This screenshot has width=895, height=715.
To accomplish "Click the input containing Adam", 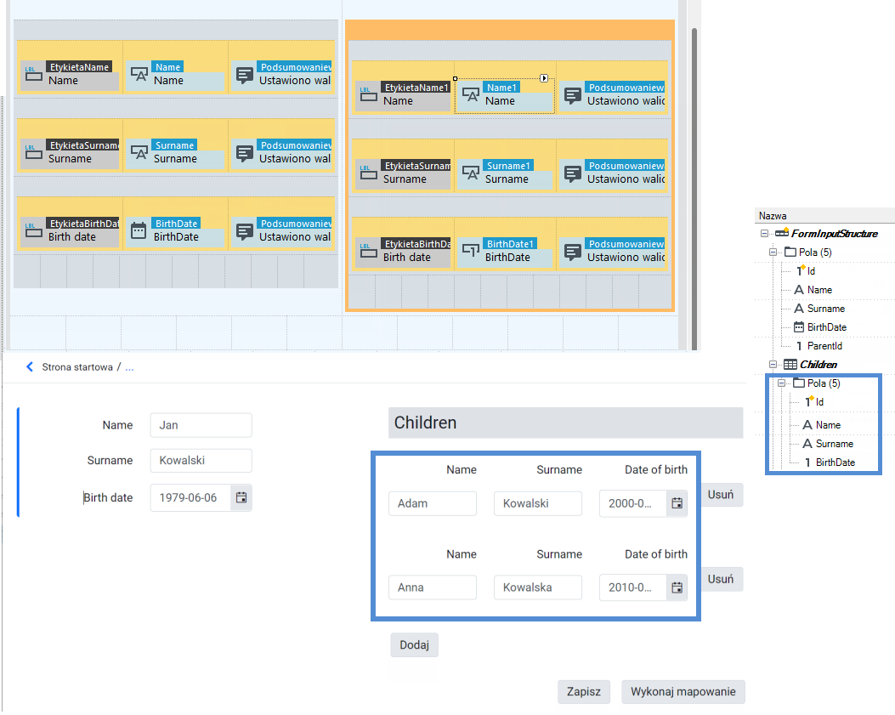I will tap(433, 503).
